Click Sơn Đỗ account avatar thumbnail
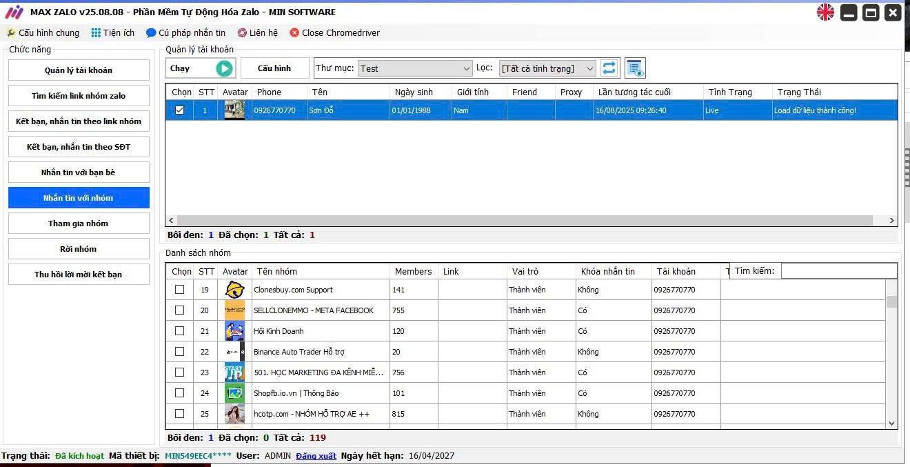This screenshot has width=910, height=467. [234, 110]
